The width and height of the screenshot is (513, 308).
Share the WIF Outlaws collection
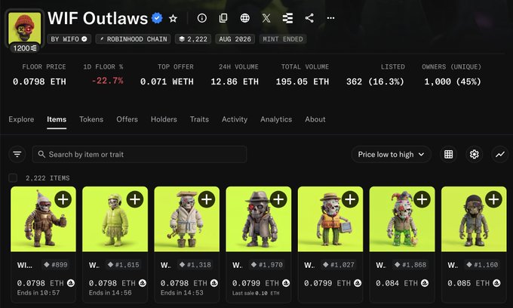click(x=309, y=18)
